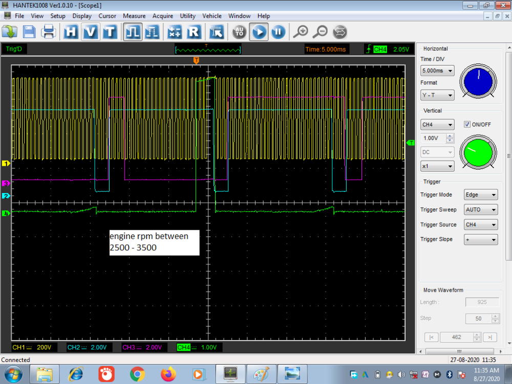Open the Time / DIV dropdown
This screenshot has width=512, height=384.
point(437,71)
